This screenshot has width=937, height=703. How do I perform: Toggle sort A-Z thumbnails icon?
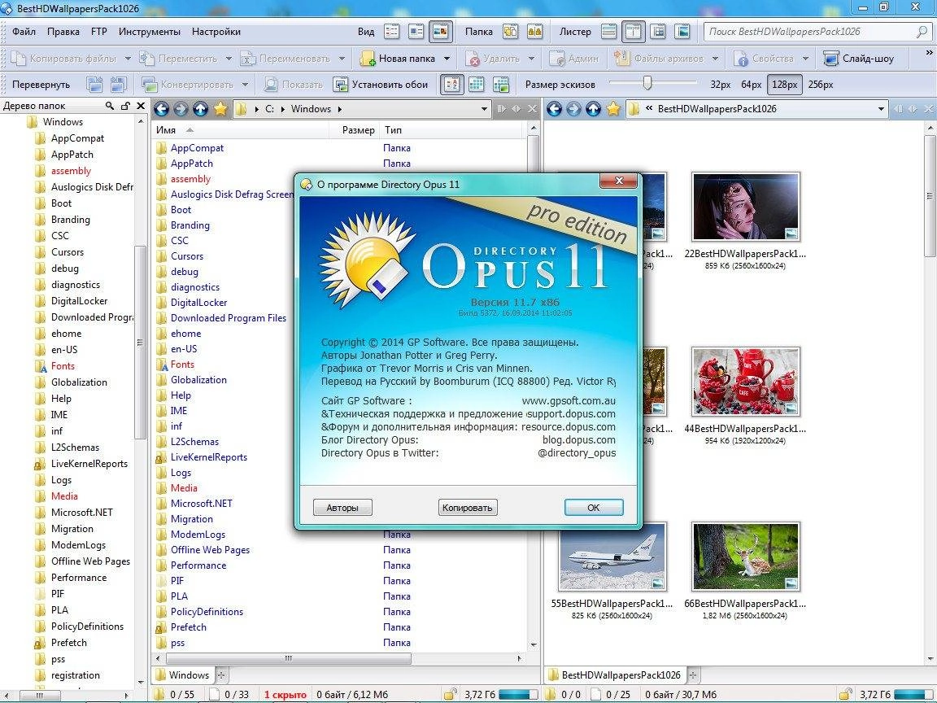point(451,85)
